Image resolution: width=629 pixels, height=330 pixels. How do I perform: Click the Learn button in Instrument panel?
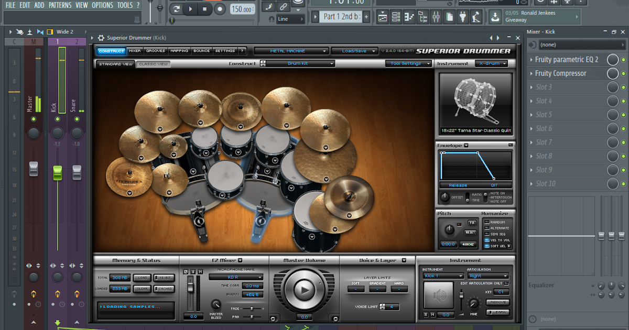[x=497, y=312]
